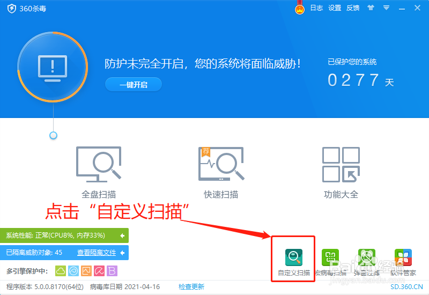Open 宏病毒扫描 macro virus scan
429x295 pixels.
330,262
